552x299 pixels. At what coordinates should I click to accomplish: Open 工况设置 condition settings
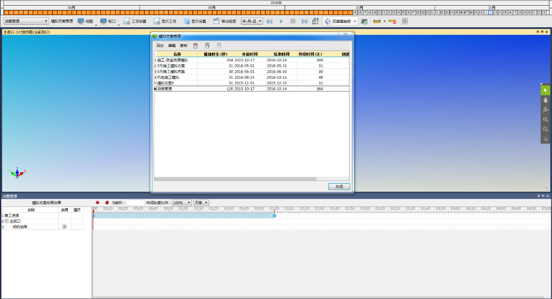tap(135, 21)
